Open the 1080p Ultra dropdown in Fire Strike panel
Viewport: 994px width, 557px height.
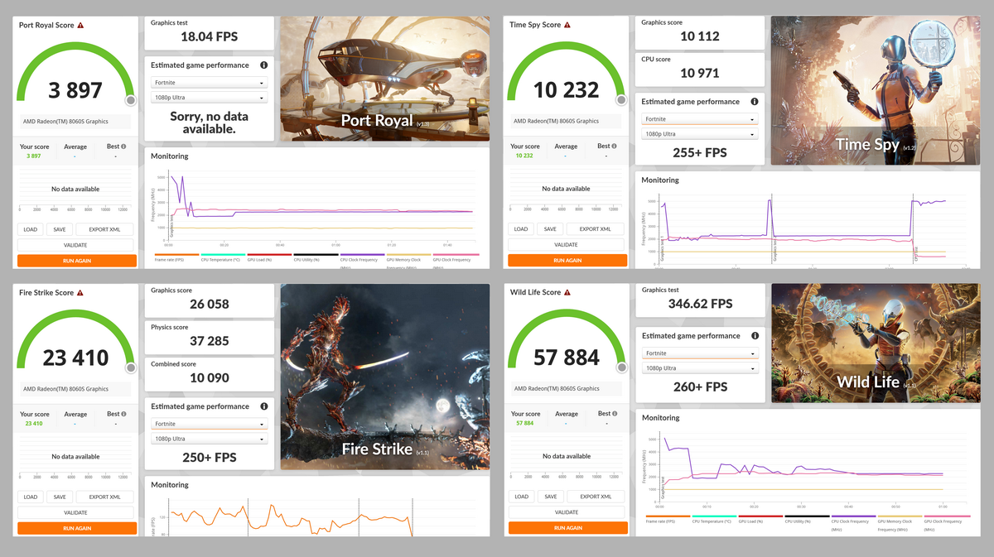point(210,439)
